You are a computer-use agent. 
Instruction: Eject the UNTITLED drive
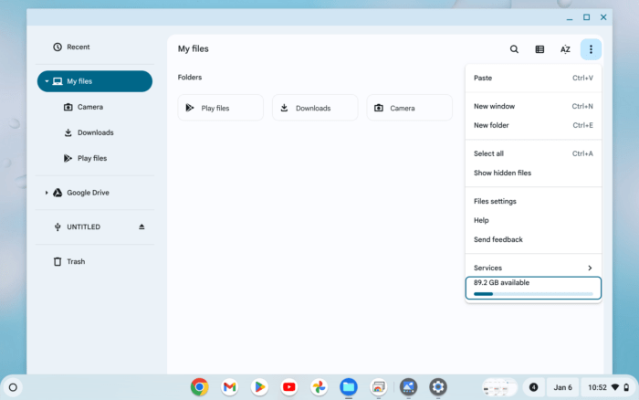pos(141,226)
